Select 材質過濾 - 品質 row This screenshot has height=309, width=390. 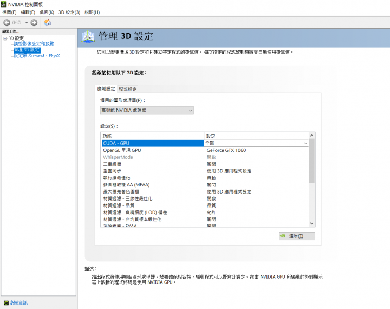point(205,205)
